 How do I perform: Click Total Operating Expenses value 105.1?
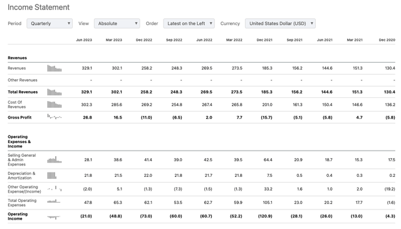pyautogui.click(x=268, y=203)
